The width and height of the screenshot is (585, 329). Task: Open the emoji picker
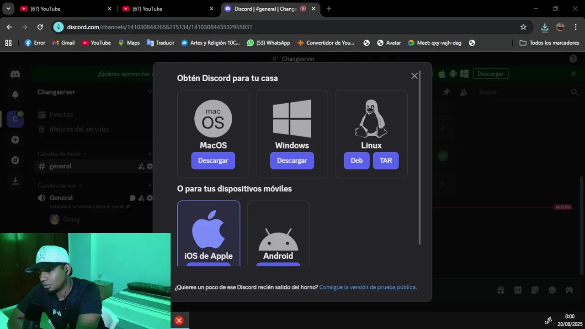[552, 290]
